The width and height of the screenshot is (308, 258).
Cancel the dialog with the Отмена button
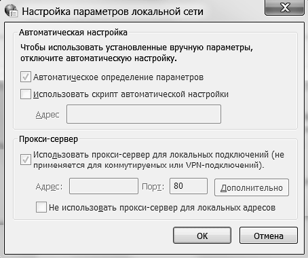click(x=269, y=236)
